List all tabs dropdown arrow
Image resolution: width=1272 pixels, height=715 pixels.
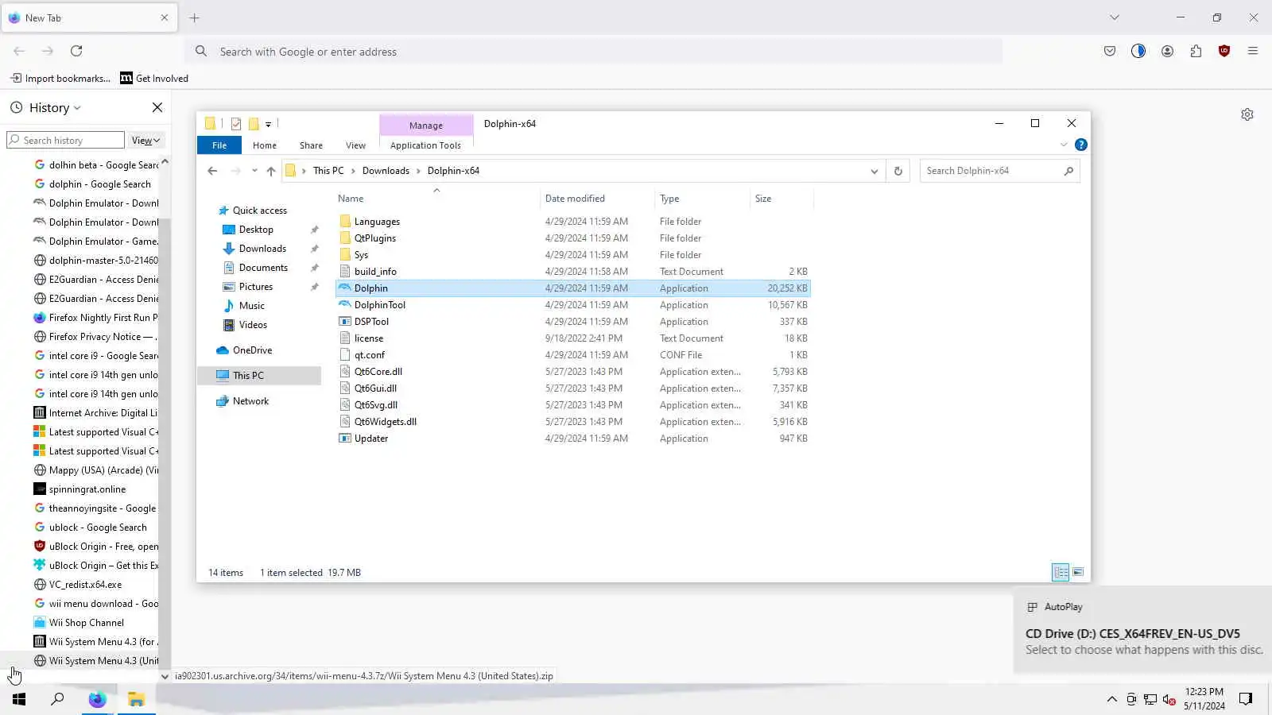click(x=1115, y=17)
